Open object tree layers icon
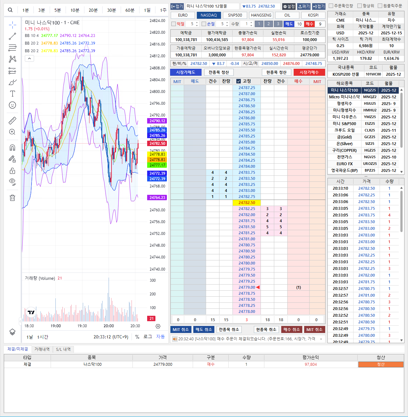The width and height of the screenshot is (408, 417). click(x=12, y=332)
